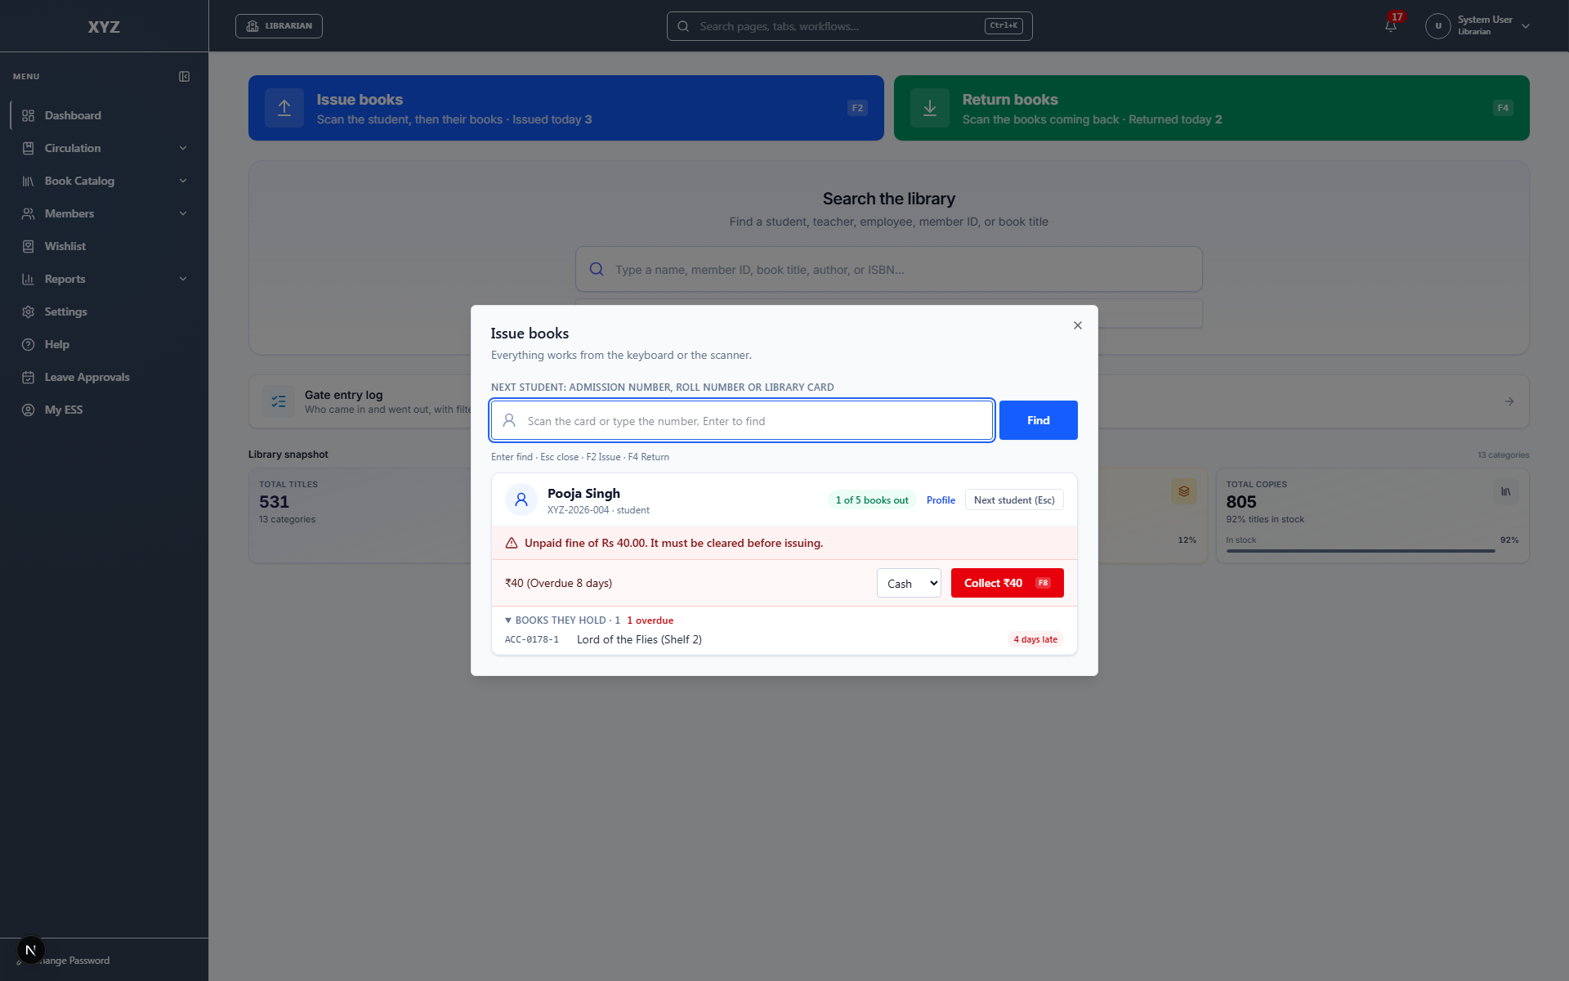This screenshot has width=1569, height=981.
Task: Click Change Password in sidebar
Action: (x=74, y=961)
